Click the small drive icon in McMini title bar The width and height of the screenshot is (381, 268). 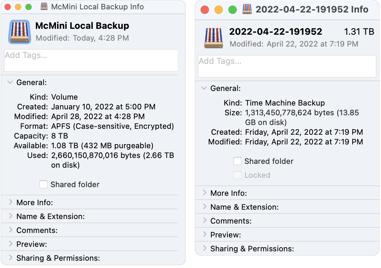(x=44, y=6)
